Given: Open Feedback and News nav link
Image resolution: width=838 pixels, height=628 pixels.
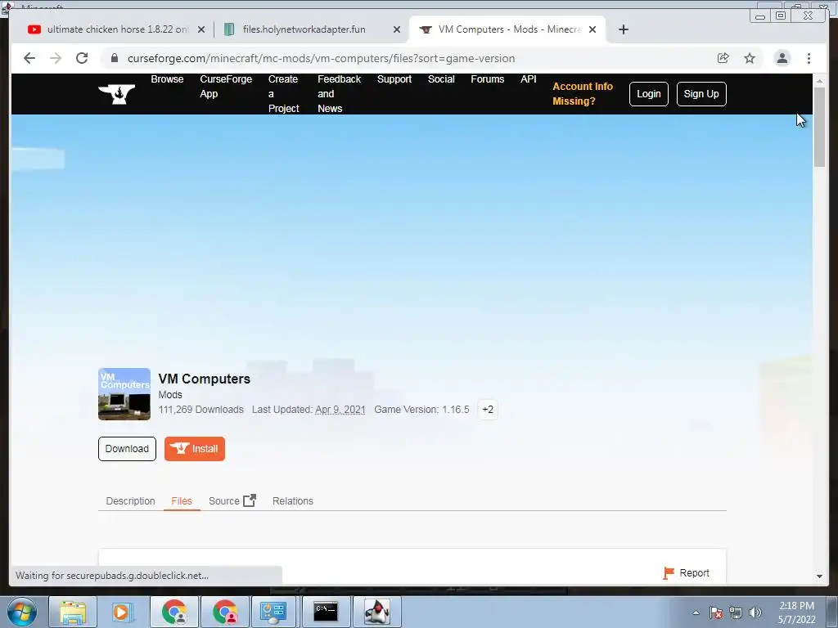Looking at the screenshot, I should pyautogui.click(x=340, y=94).
